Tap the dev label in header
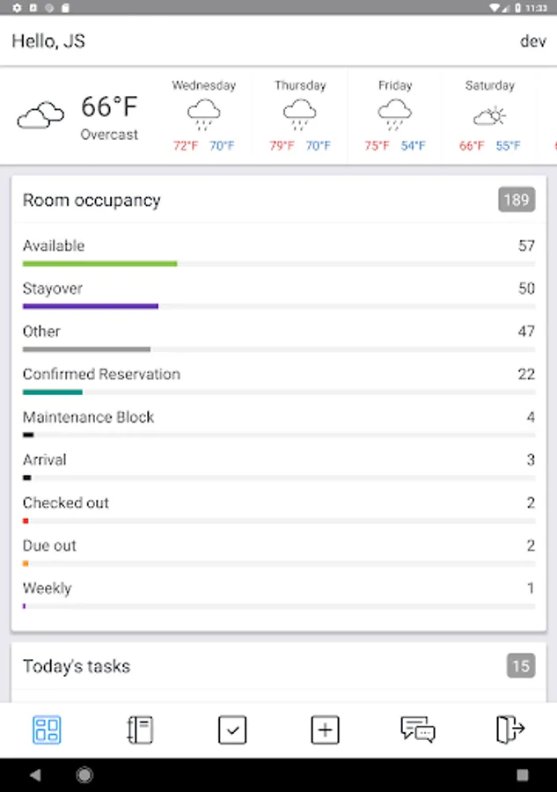Viewport: 557px width, 792px height. (533, 41)
